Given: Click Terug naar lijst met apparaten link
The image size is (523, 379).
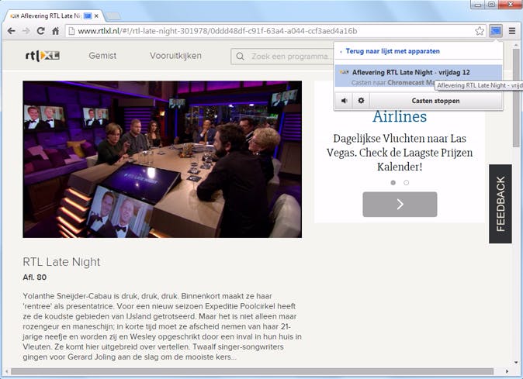Looking at the screenshot, I should (393, 51).
